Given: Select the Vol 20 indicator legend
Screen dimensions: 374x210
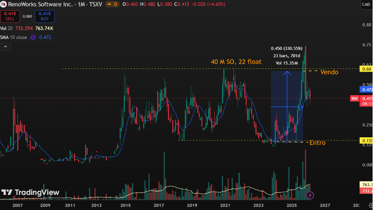Looking at the screenshot, I should point(6,28).
